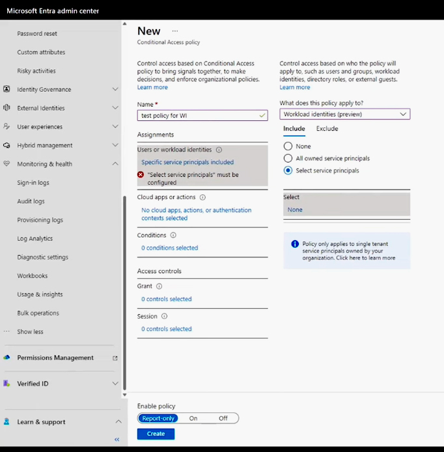This screenshot has width=444, height=452.
Task: Switch to the Include tab
Action: [294, 129]
